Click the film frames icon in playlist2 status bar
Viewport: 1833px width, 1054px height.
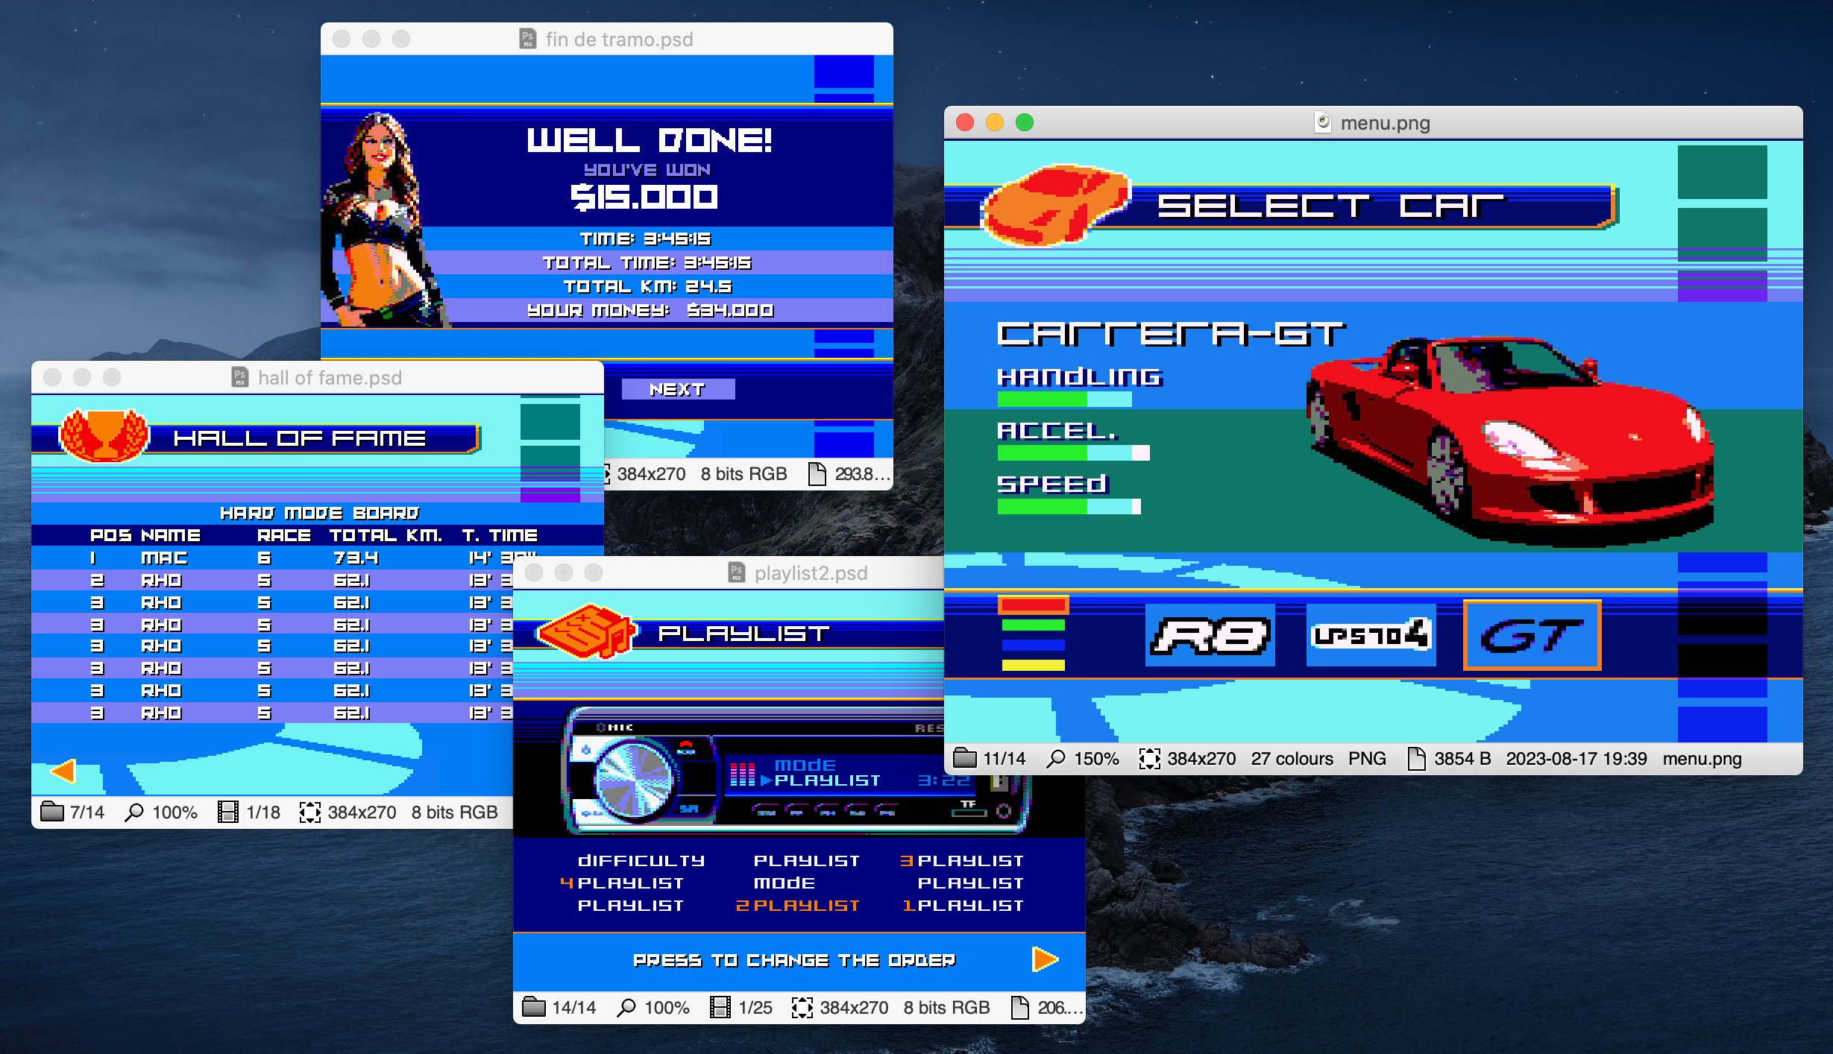(720, 1007)
